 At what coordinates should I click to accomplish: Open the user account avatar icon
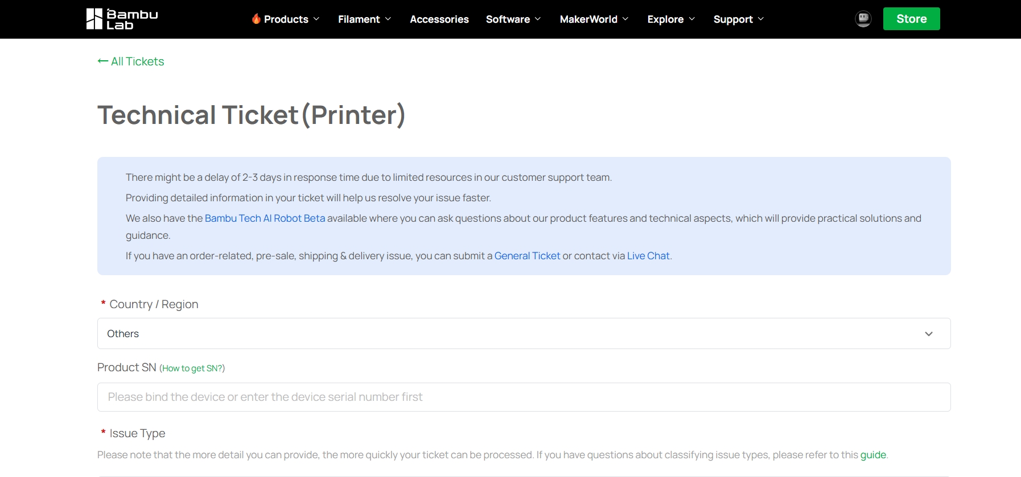point(863,19)
